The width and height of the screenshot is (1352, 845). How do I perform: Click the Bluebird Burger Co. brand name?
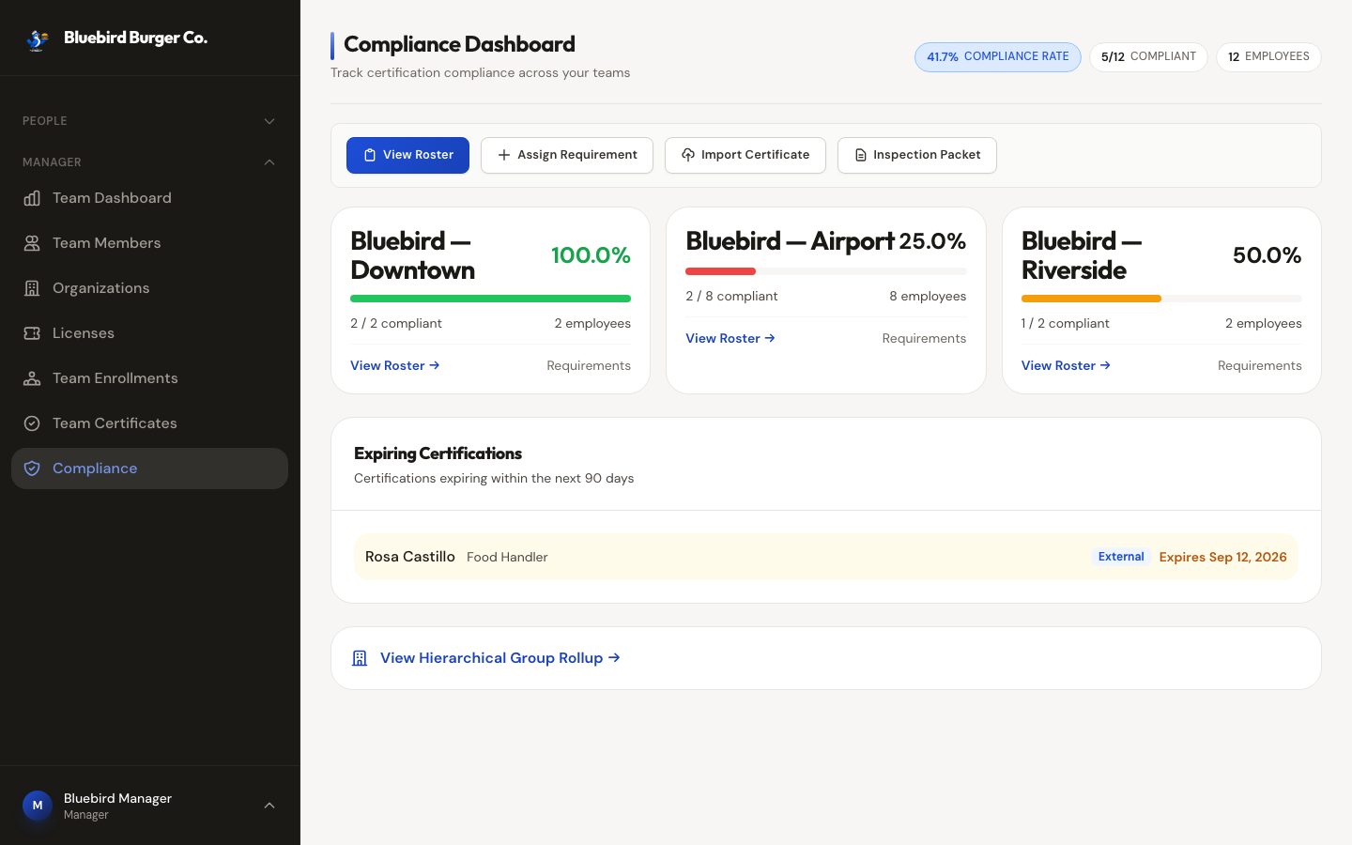136,38
